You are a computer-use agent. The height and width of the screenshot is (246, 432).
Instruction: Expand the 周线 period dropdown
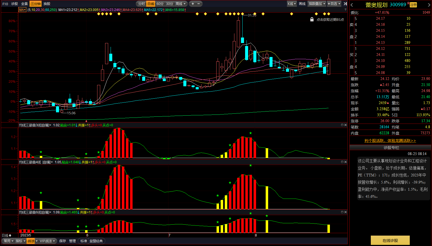pyautogui.click(x=181, y=4)
